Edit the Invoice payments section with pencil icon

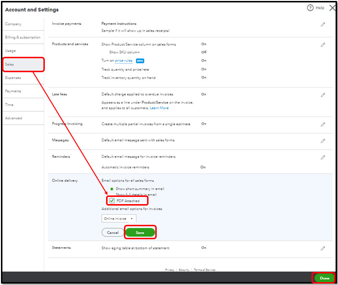click(x=323, y=24)
